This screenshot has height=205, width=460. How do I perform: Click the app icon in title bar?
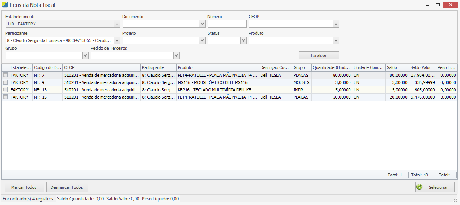5,5
